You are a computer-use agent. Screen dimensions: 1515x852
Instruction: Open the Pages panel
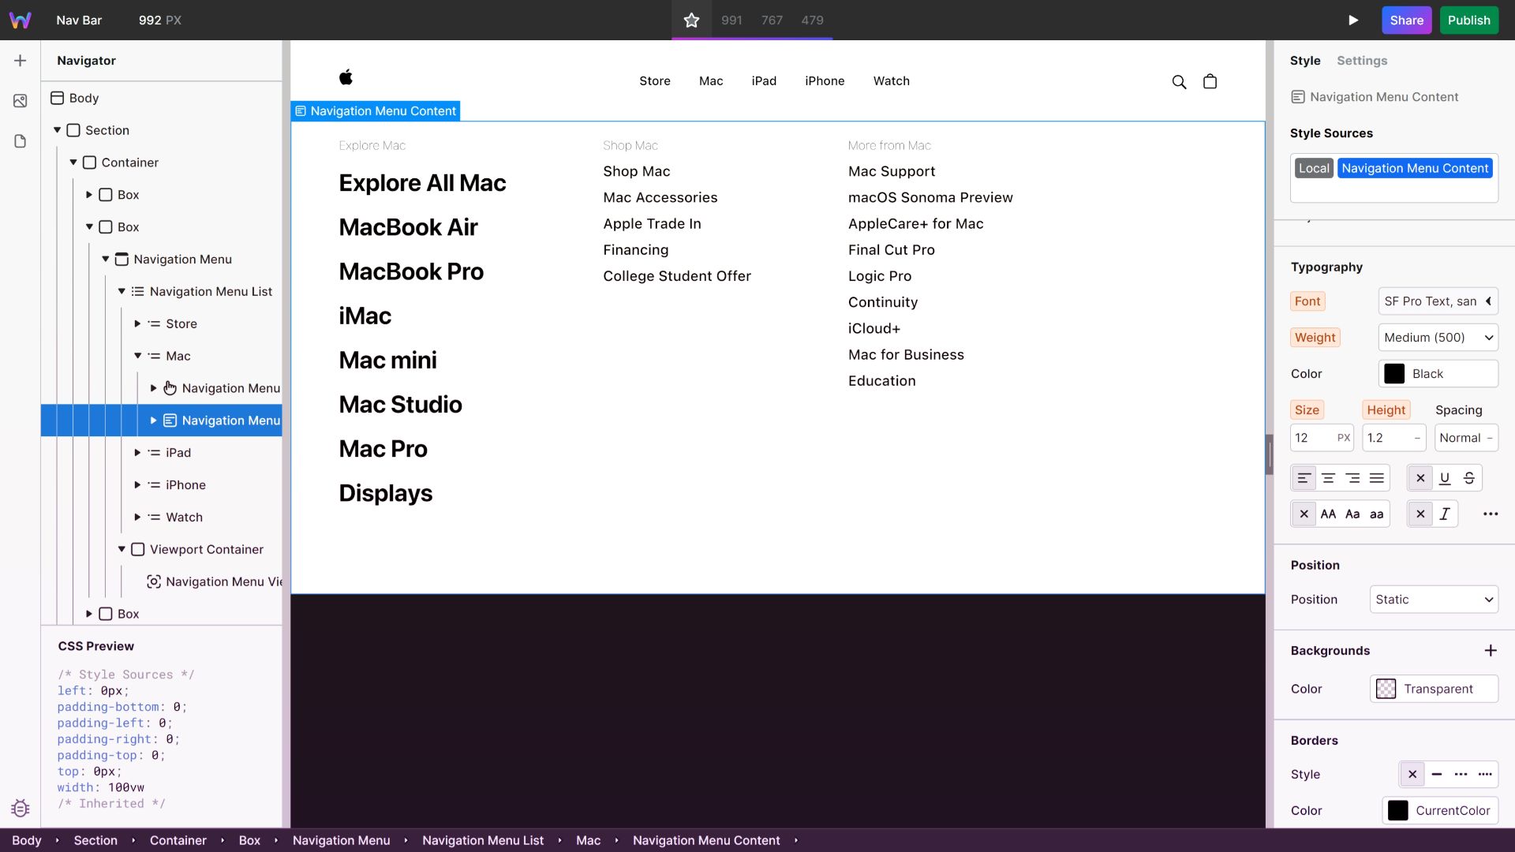tap(20, 140)
